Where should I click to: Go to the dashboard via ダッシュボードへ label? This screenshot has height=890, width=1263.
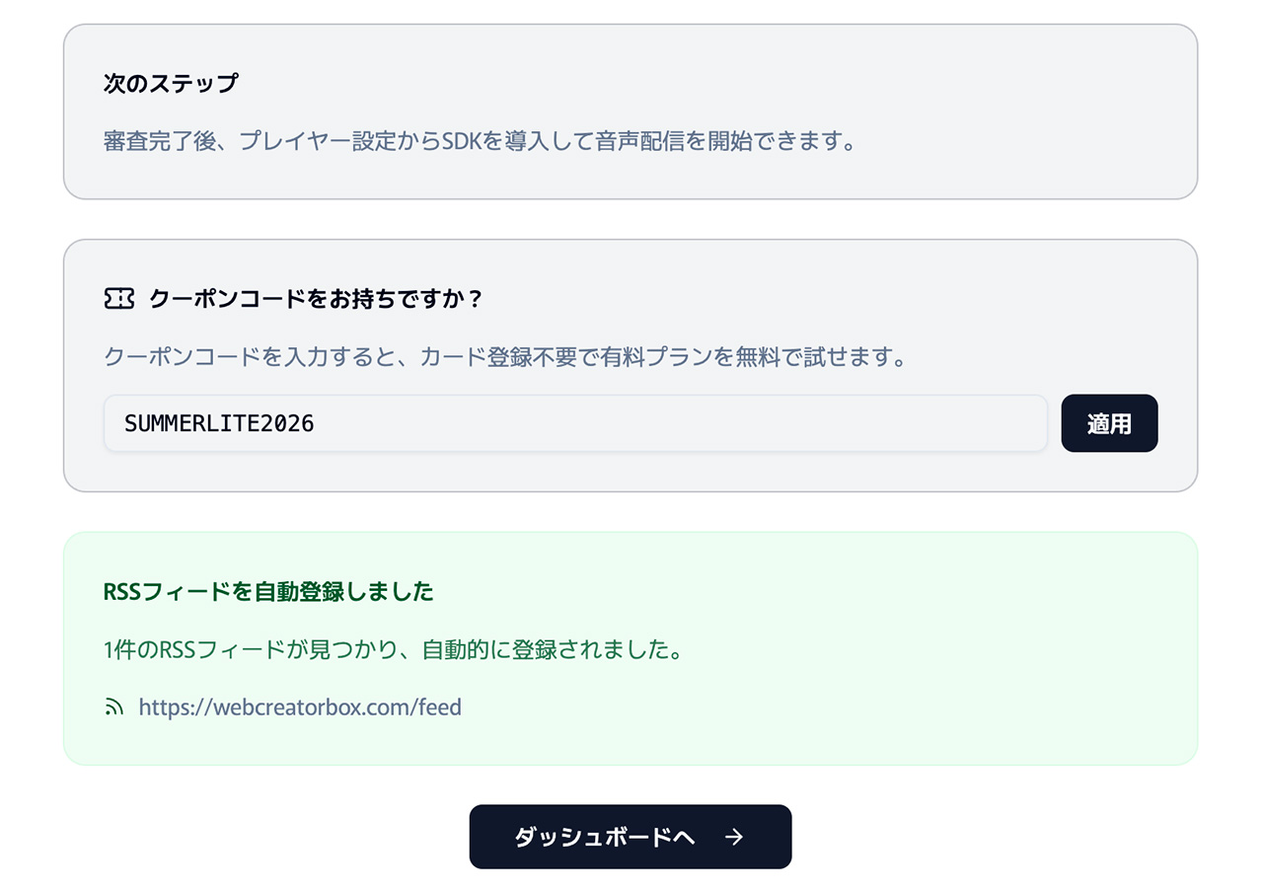[605, 837]
